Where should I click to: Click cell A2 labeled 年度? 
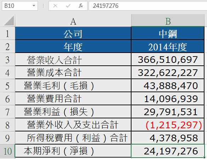73,46
